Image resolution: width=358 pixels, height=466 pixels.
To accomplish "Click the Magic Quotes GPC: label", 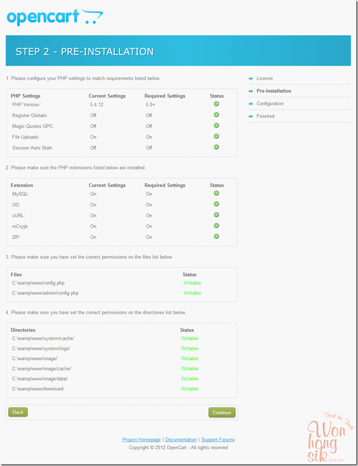I will tap(33, 126).
